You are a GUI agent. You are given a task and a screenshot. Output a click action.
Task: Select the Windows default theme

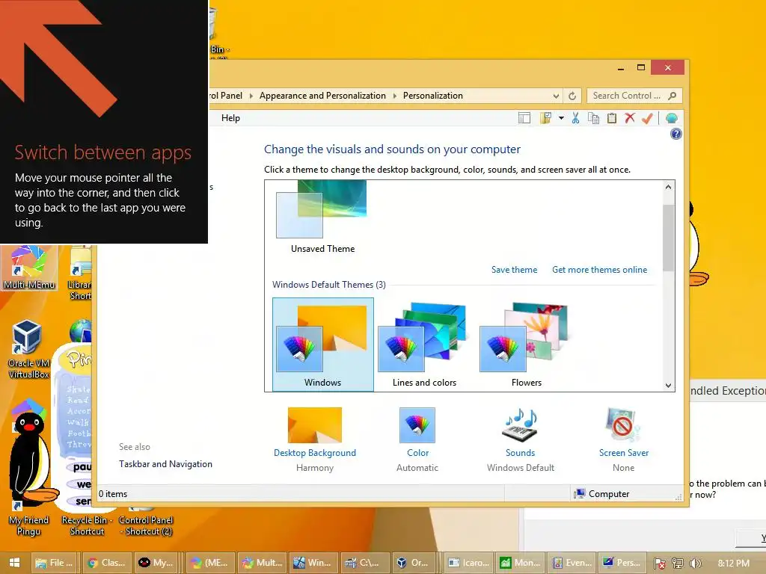323,345
